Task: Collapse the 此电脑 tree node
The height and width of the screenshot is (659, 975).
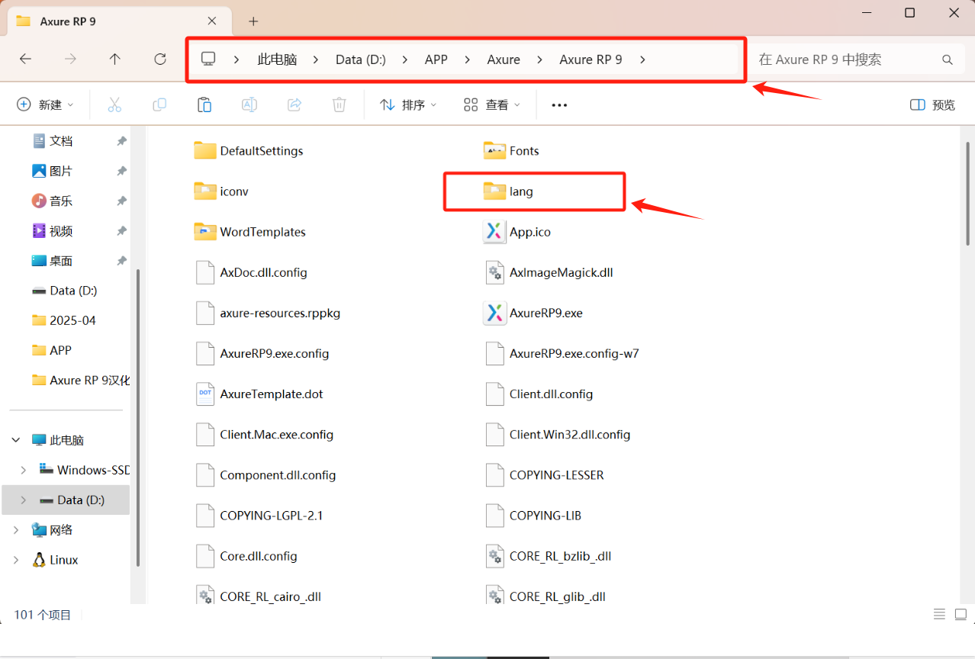Action: tap(16, 440)
